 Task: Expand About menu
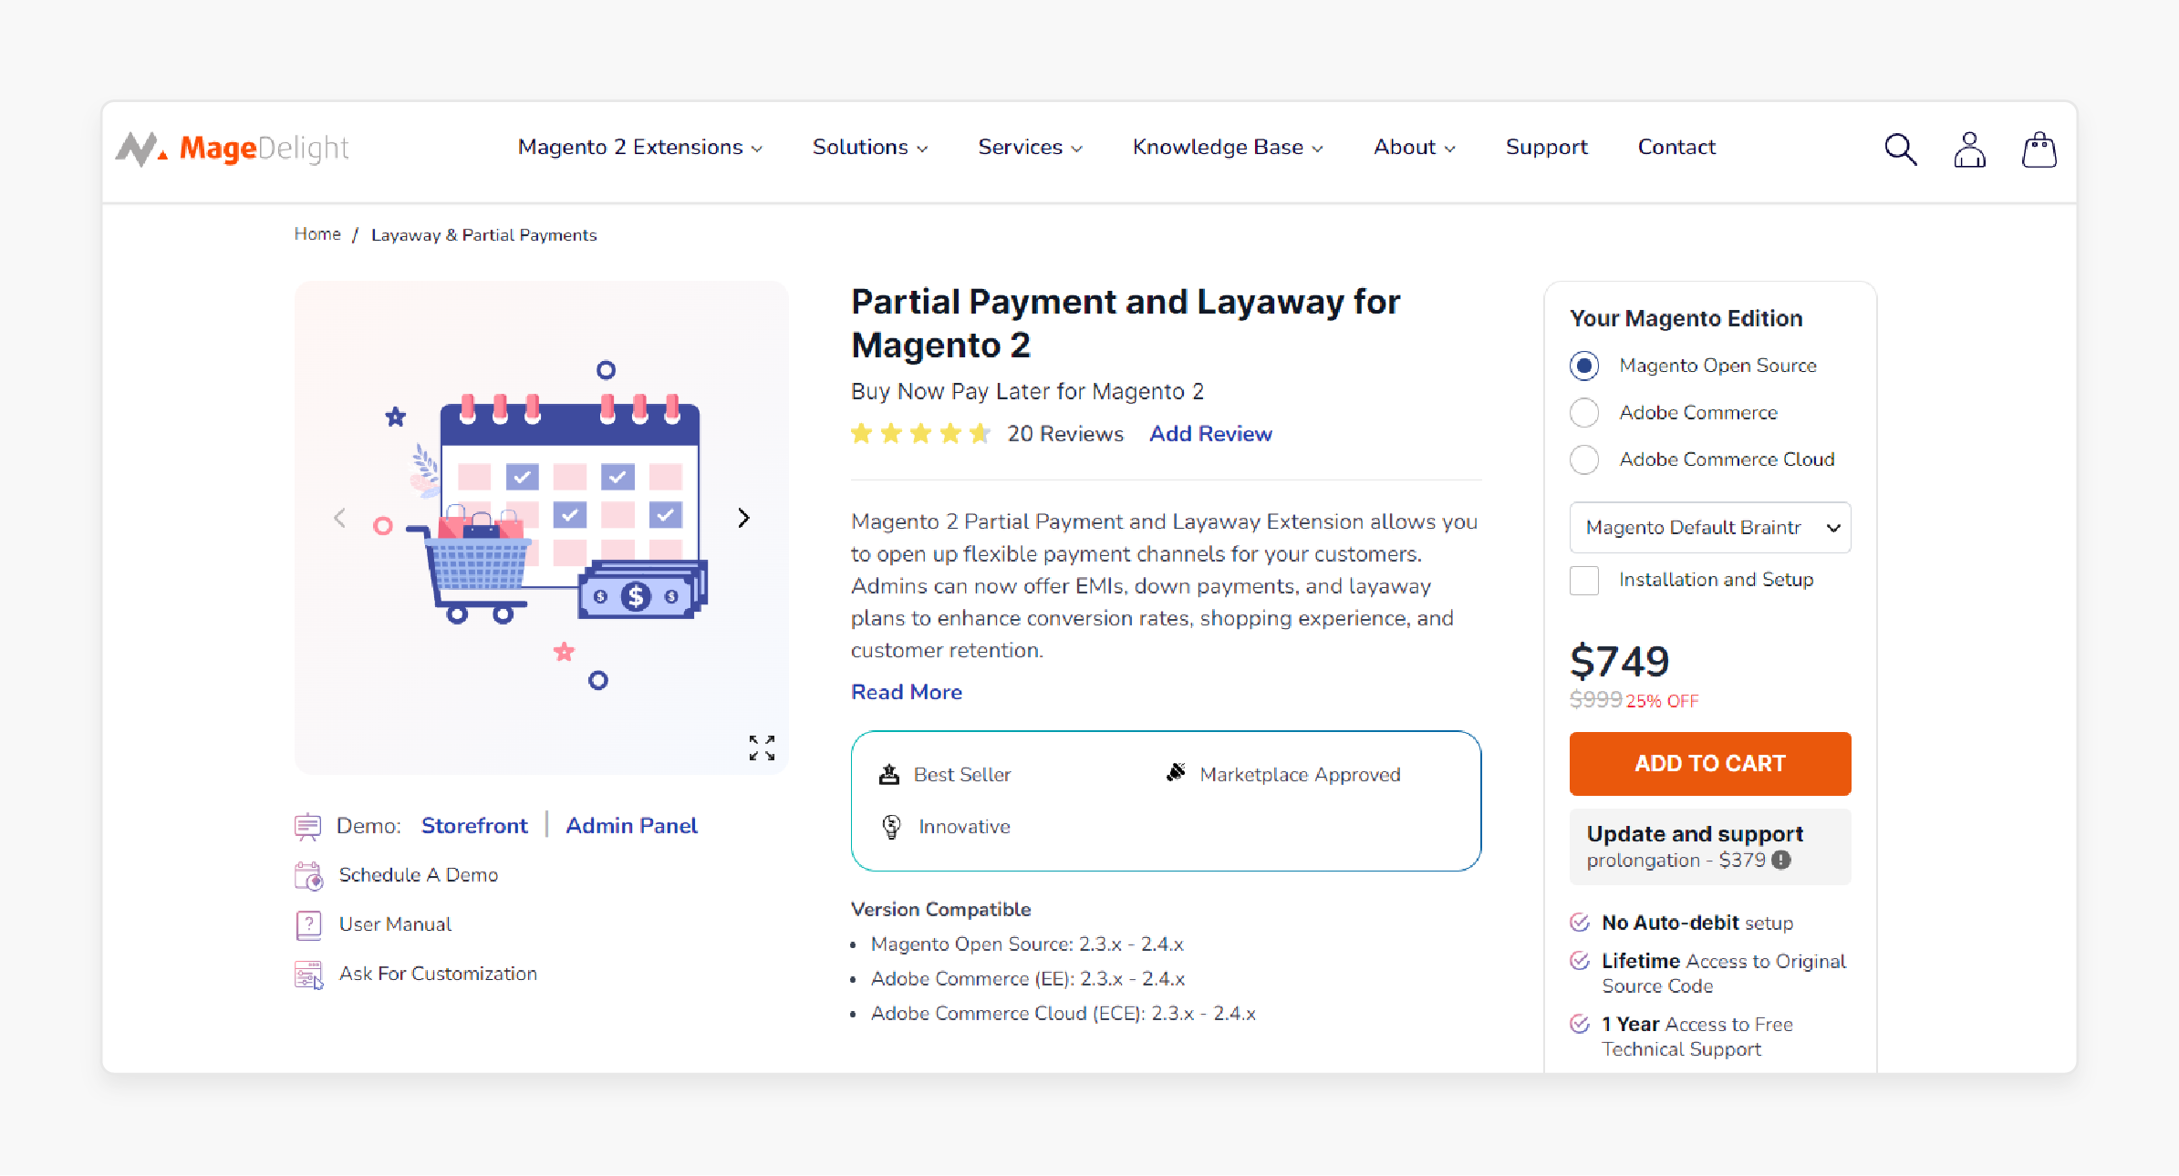point(1414,147)
